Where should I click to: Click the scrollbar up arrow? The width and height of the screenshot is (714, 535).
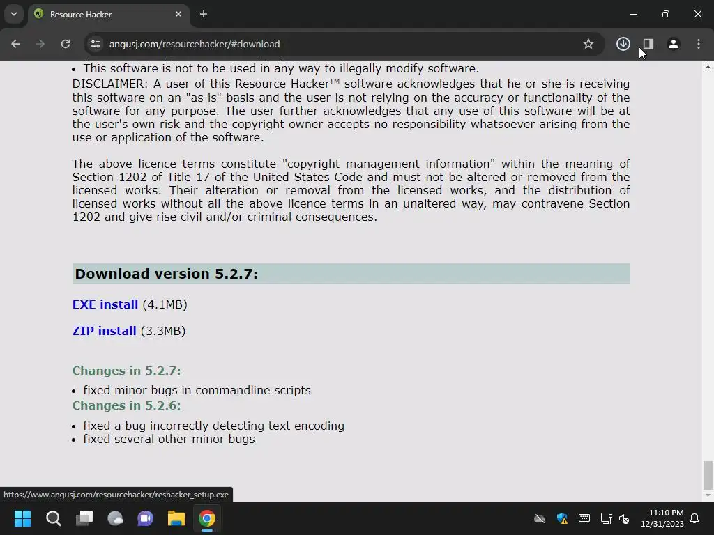708,67
